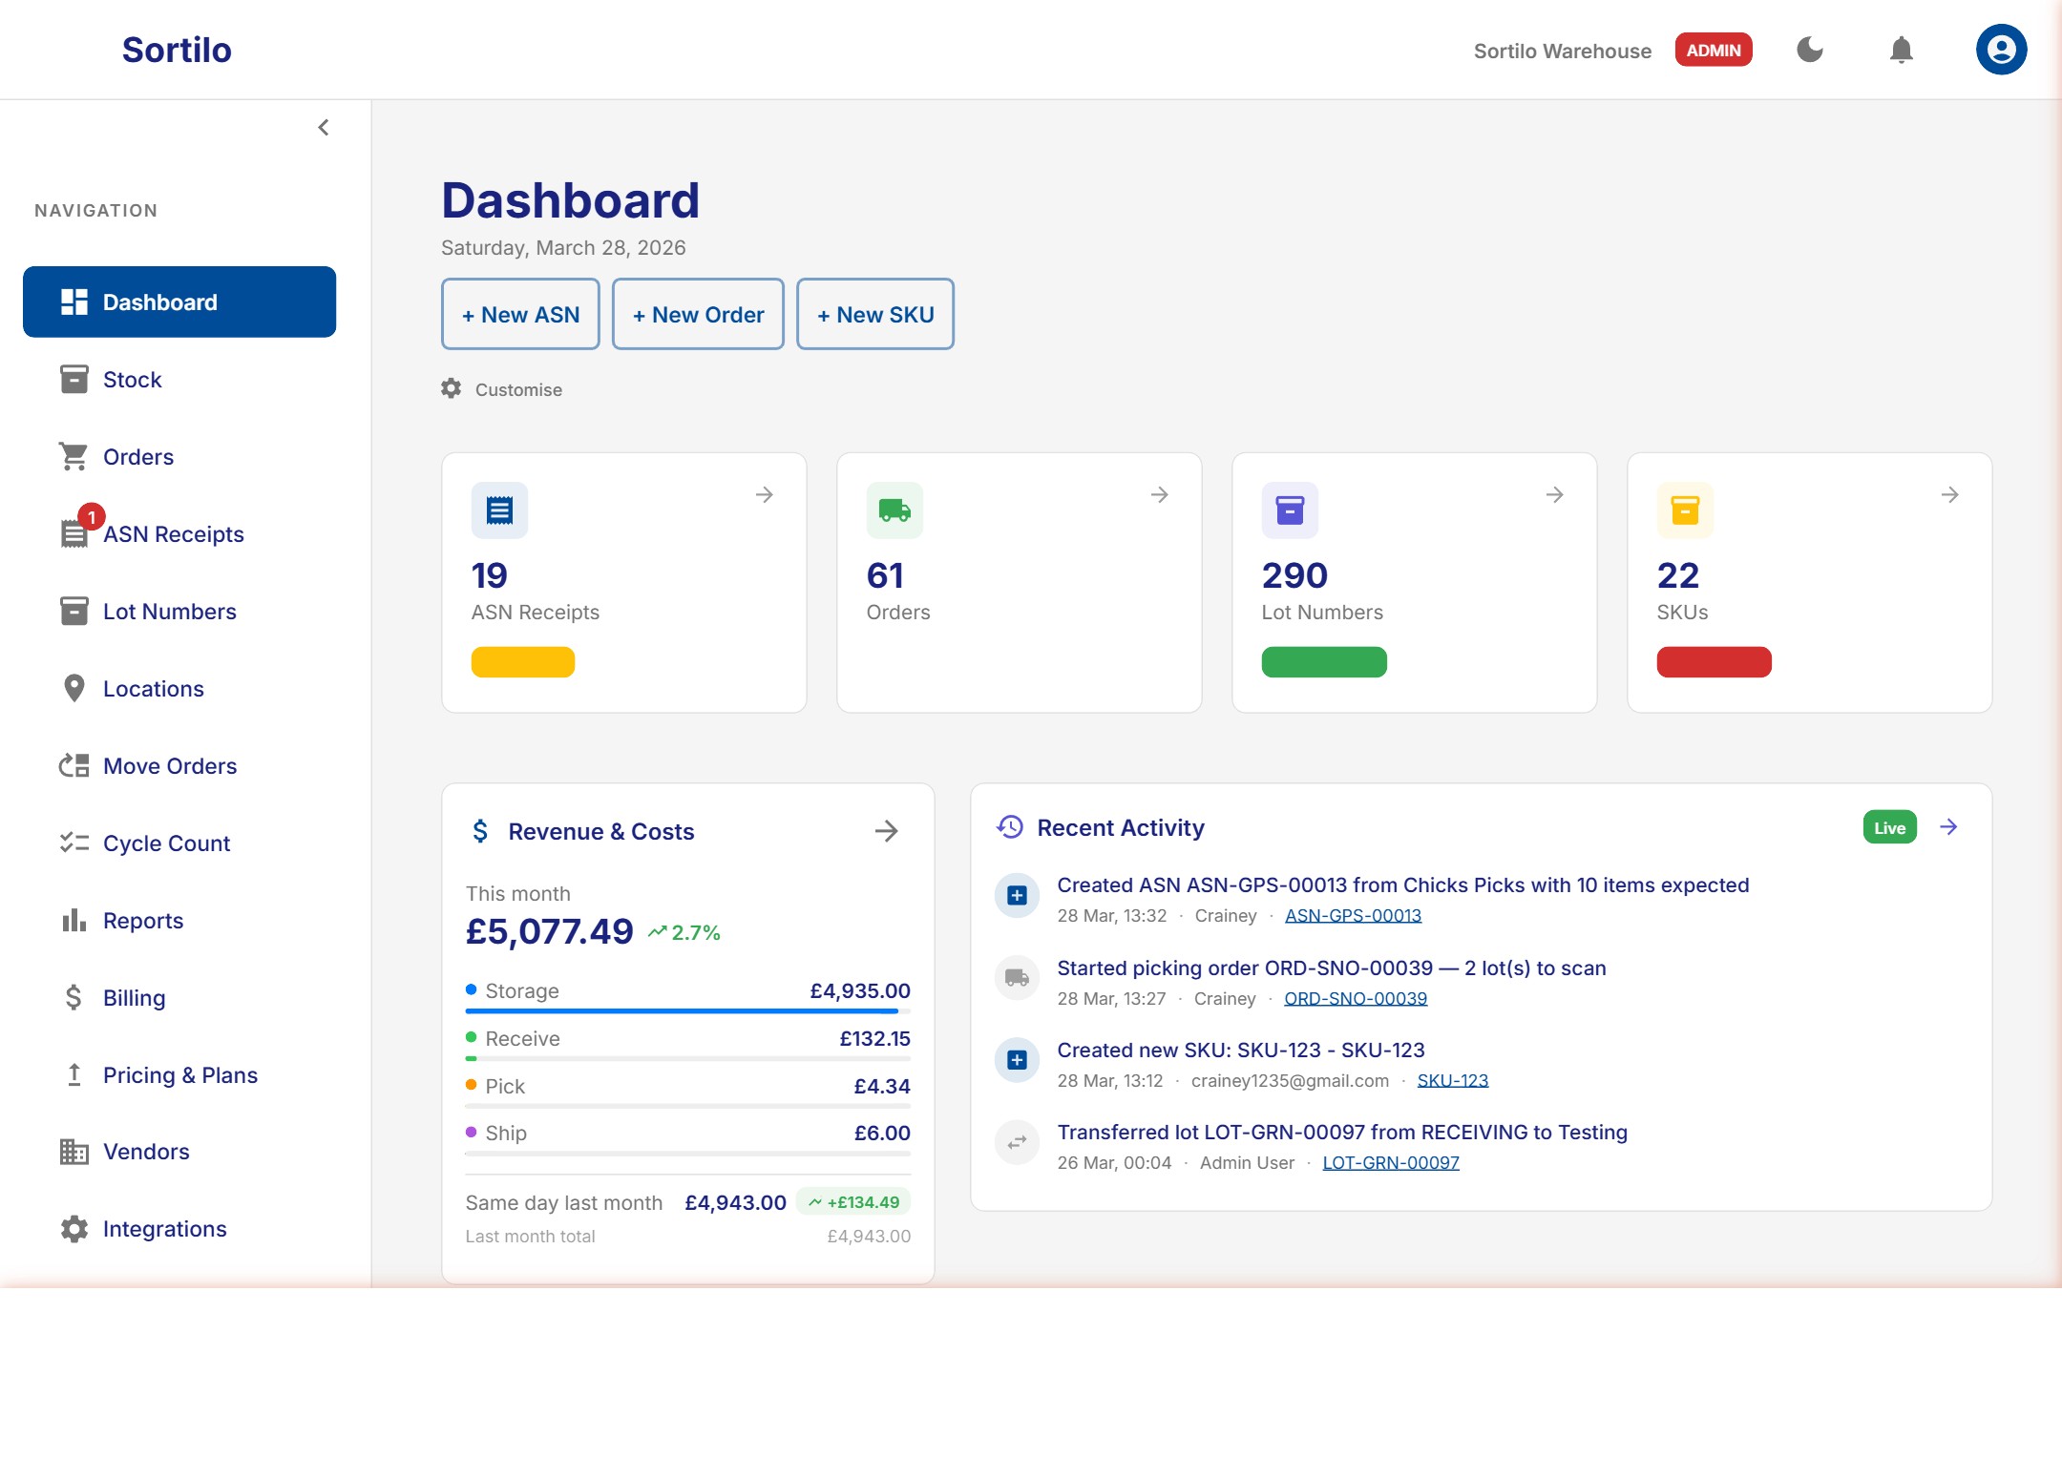Image resolution: width=2062 pixels, height=1457 pixels.
Task: Click 'Transferred lot LOT-GRN-00097' activity text
Action: (x=1342, y=1133)
